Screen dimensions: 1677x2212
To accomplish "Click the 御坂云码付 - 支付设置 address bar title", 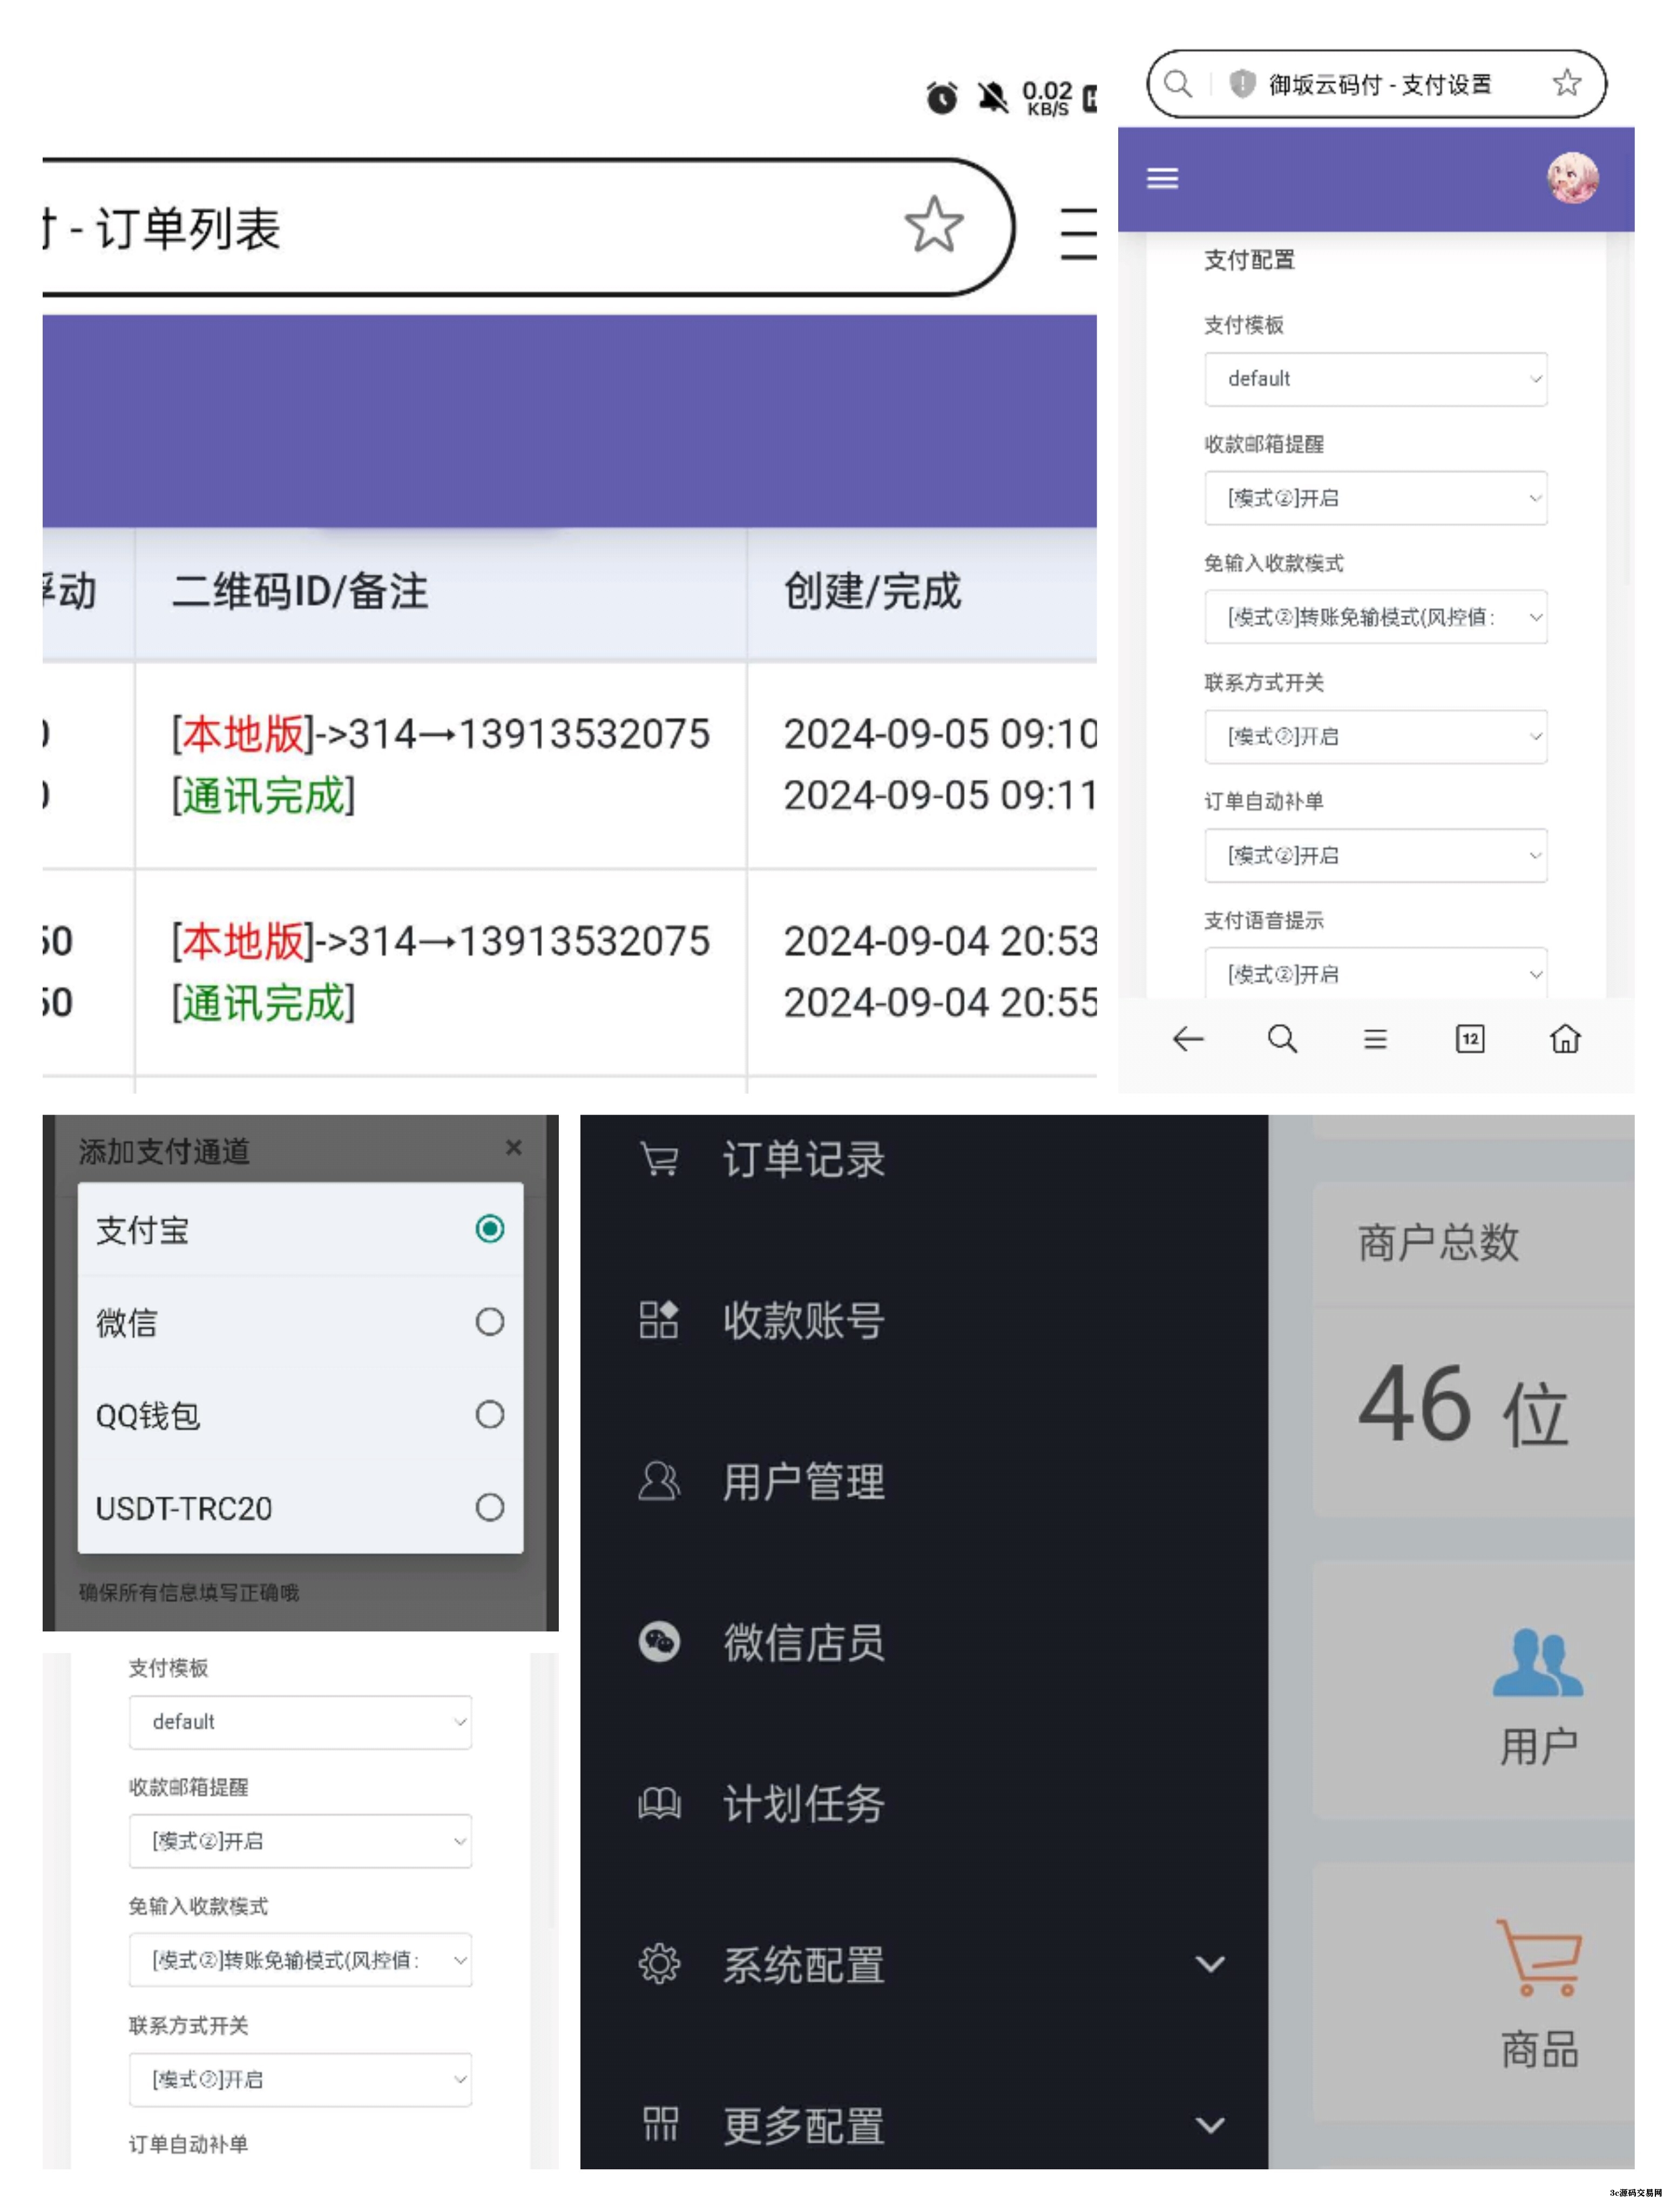I will click(1380, 84).
